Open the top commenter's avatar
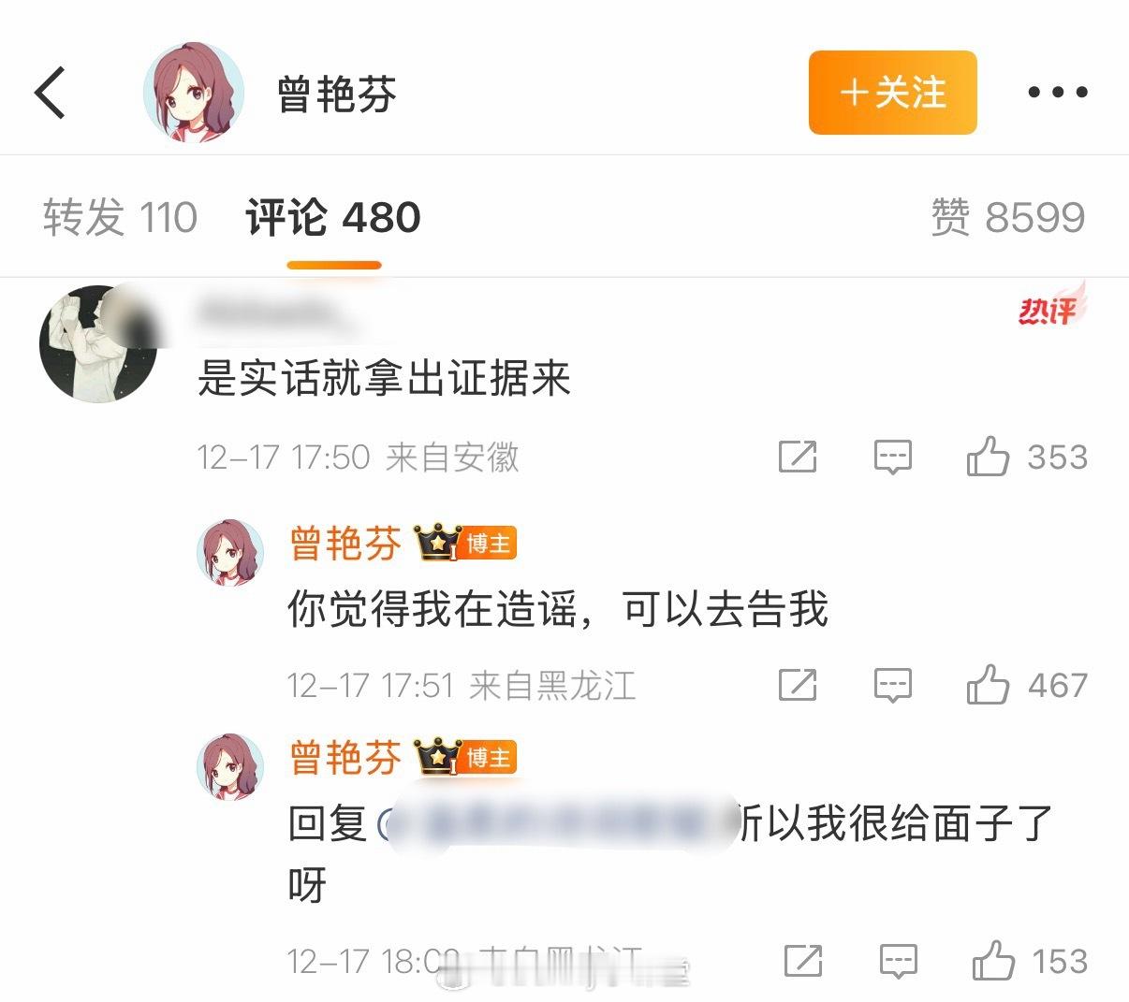This screenshot has width=1129, height=1002. pyautogui.click(x=98, y=344)
